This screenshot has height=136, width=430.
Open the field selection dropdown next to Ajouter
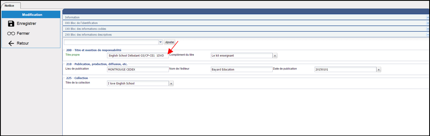pos(160,42)
